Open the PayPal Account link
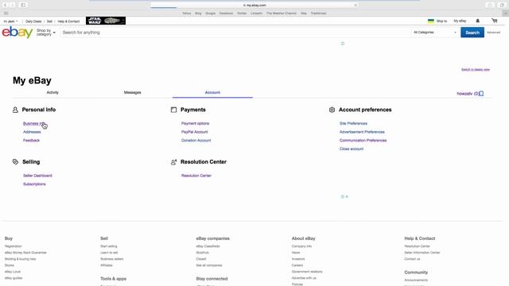Image resolution: width=509 pixels, height=286 pixels. coord(194,132)
